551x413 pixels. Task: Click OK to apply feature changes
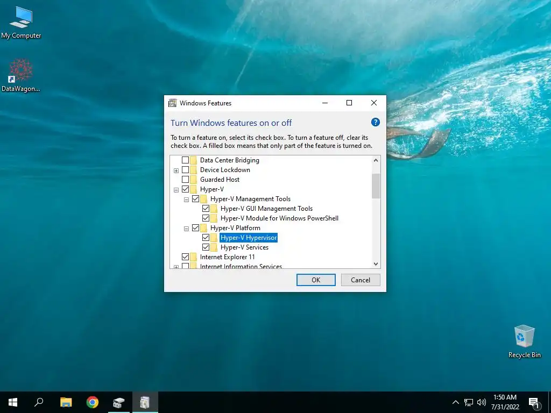coord(316,280)
